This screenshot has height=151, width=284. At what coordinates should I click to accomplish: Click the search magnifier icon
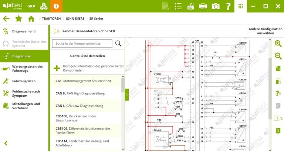(x=118, y=44)
